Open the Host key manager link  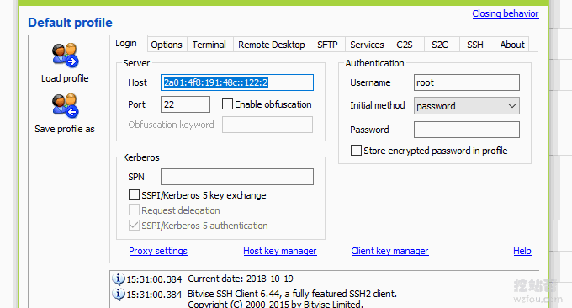(280, 251)
